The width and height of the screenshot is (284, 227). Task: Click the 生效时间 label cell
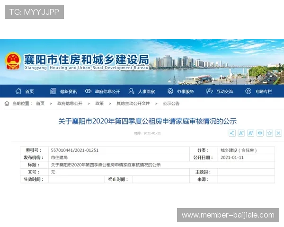click(34, 179)
